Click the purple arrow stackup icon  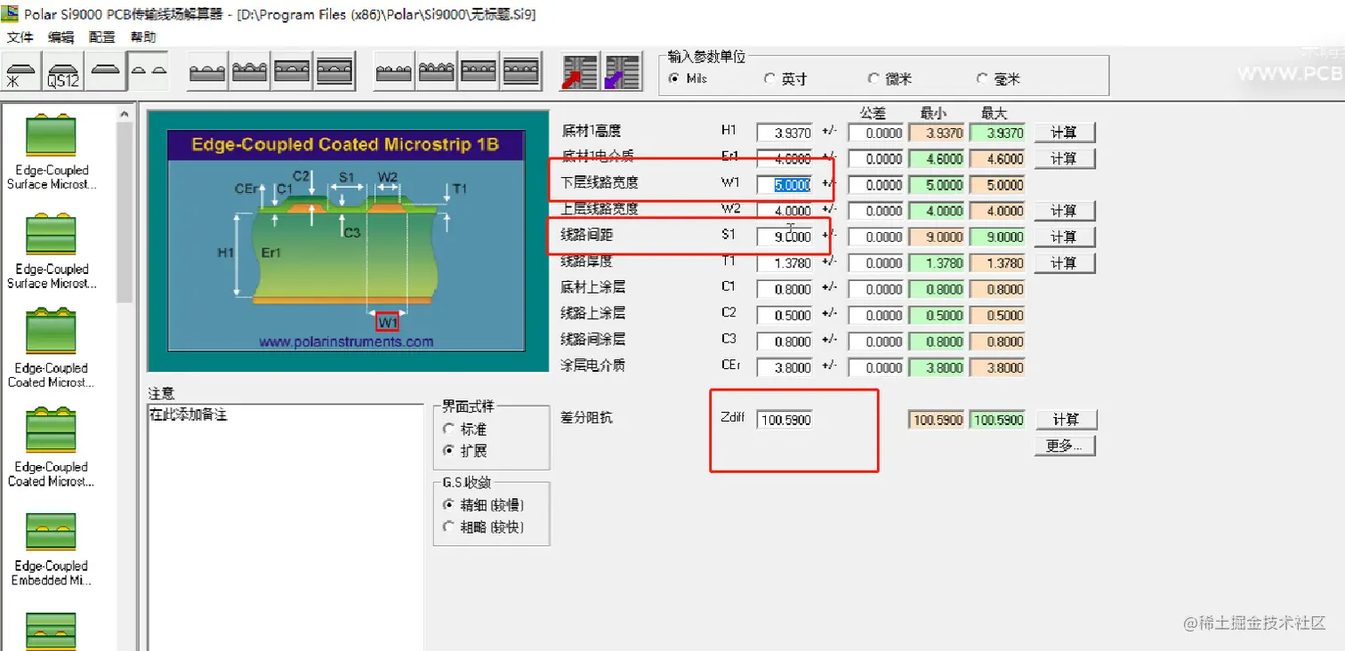(622, 72)
